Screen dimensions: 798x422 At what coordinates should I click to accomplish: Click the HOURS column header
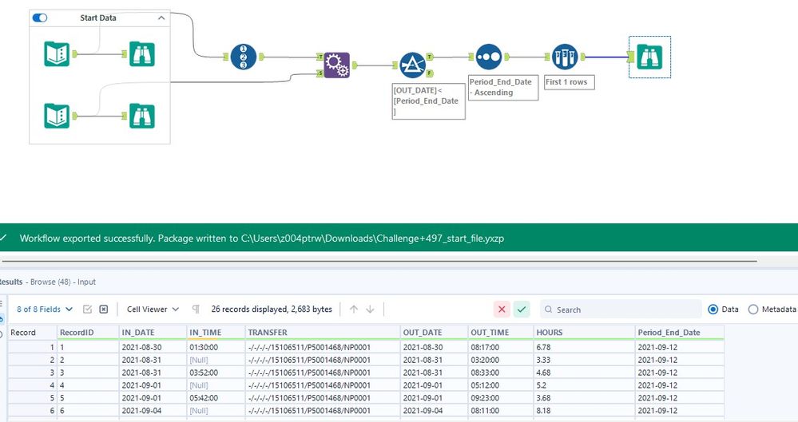(584, 333)
